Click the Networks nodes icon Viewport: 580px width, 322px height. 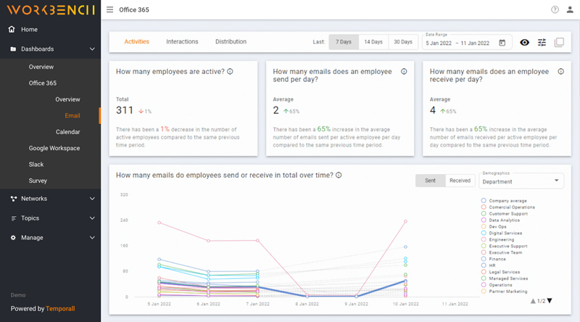tap(14, 199)
